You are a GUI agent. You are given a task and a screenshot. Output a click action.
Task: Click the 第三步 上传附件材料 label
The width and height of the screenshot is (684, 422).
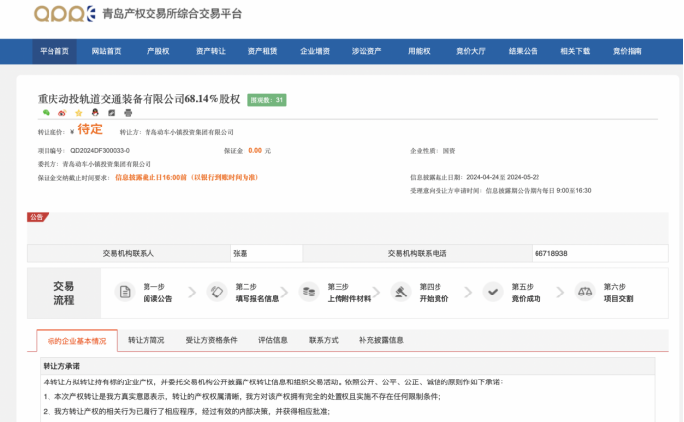click(349, 293)
